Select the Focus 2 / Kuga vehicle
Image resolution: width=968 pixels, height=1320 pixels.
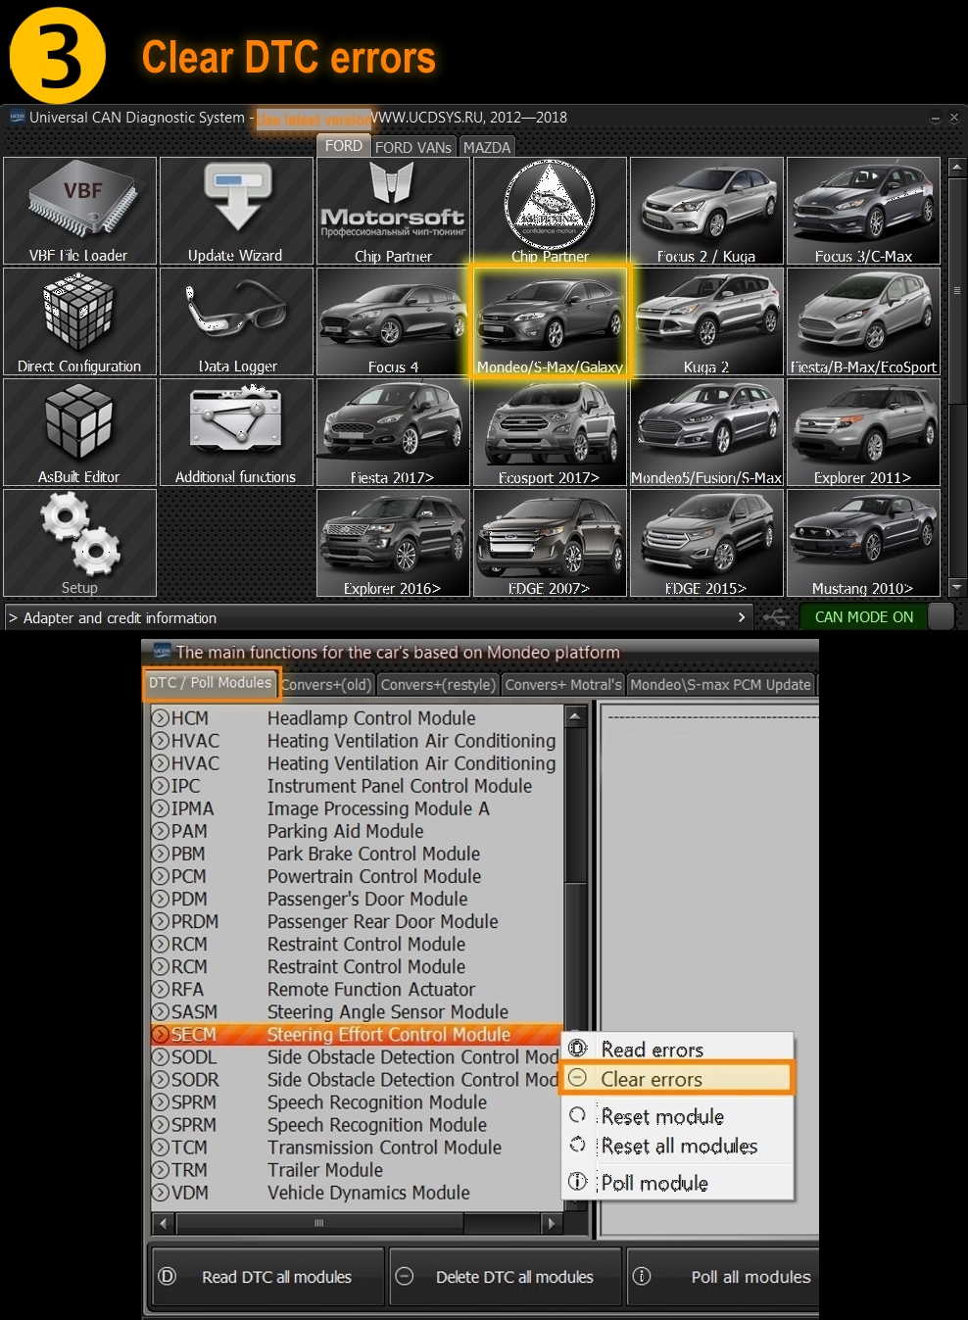706,211
